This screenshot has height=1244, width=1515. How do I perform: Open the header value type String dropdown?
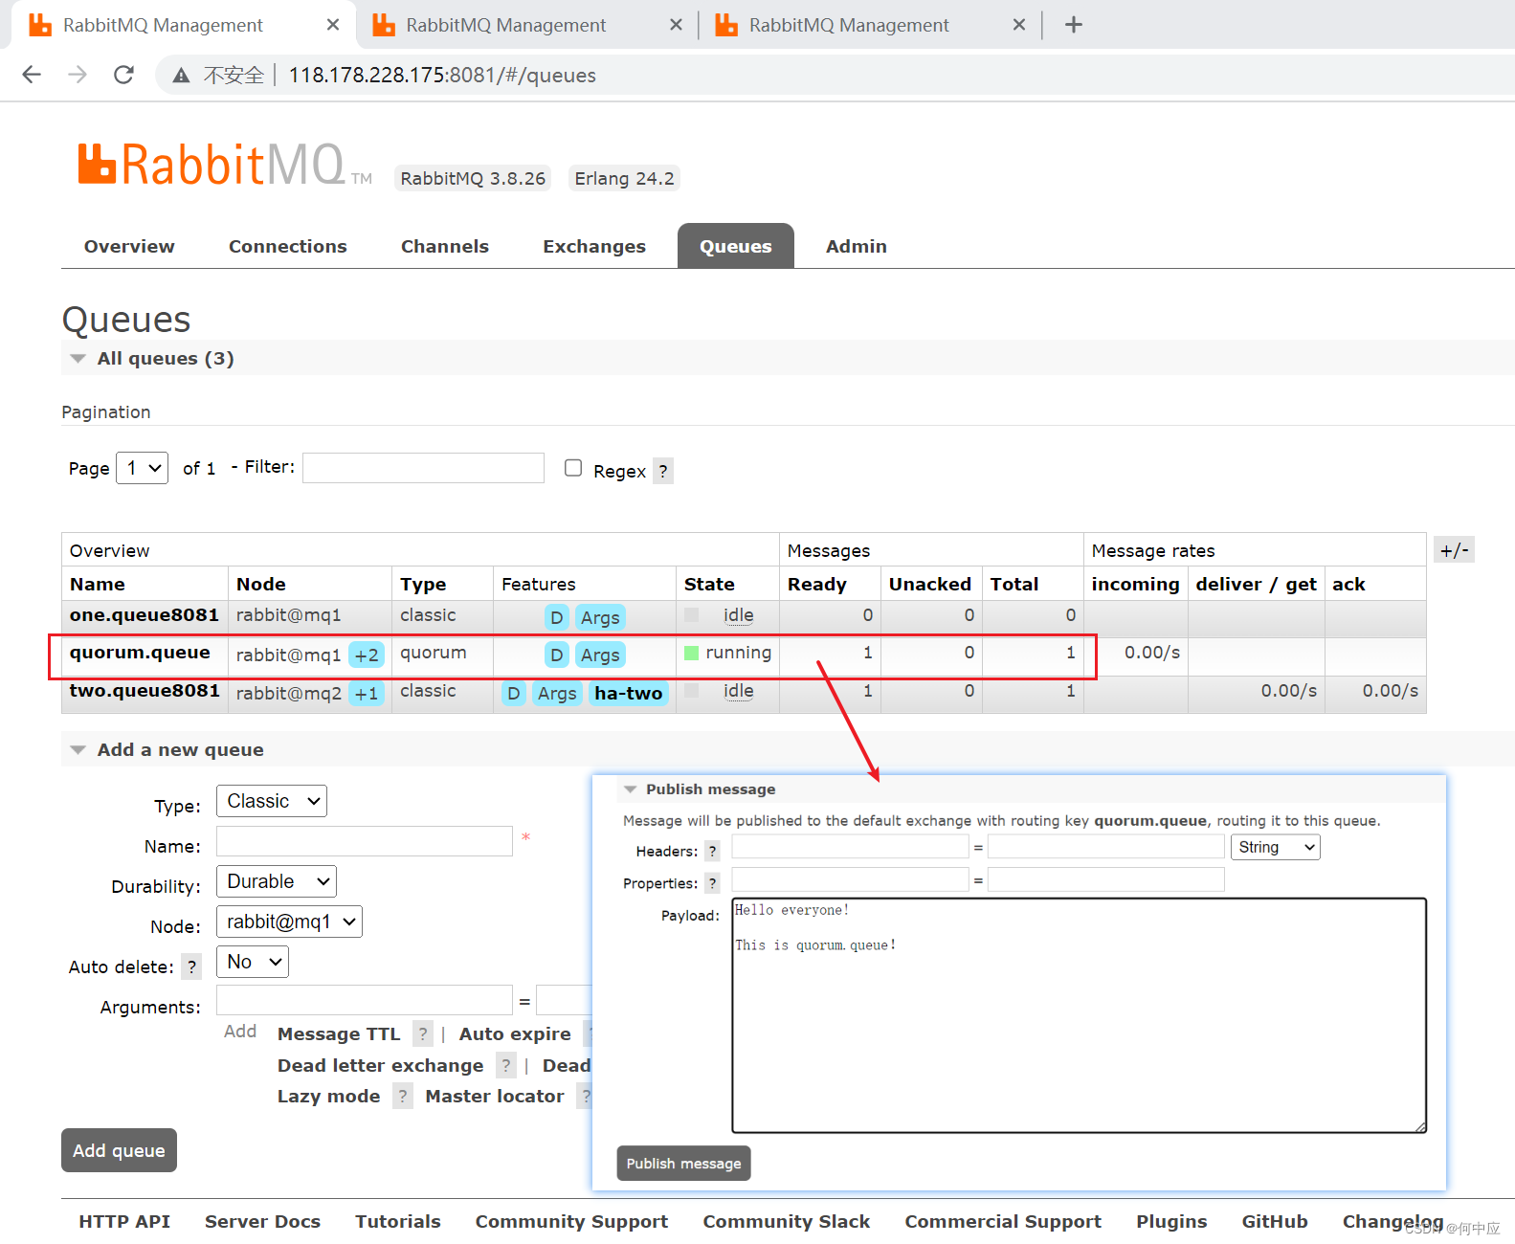point(1276,847)
